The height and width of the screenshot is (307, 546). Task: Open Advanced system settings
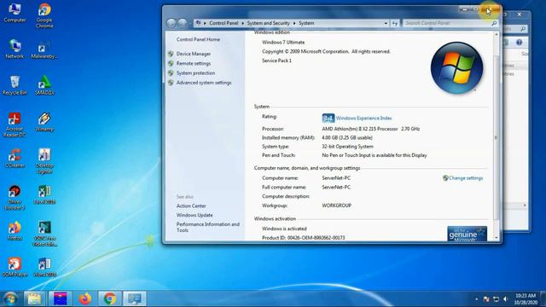(x=204, y=83)
